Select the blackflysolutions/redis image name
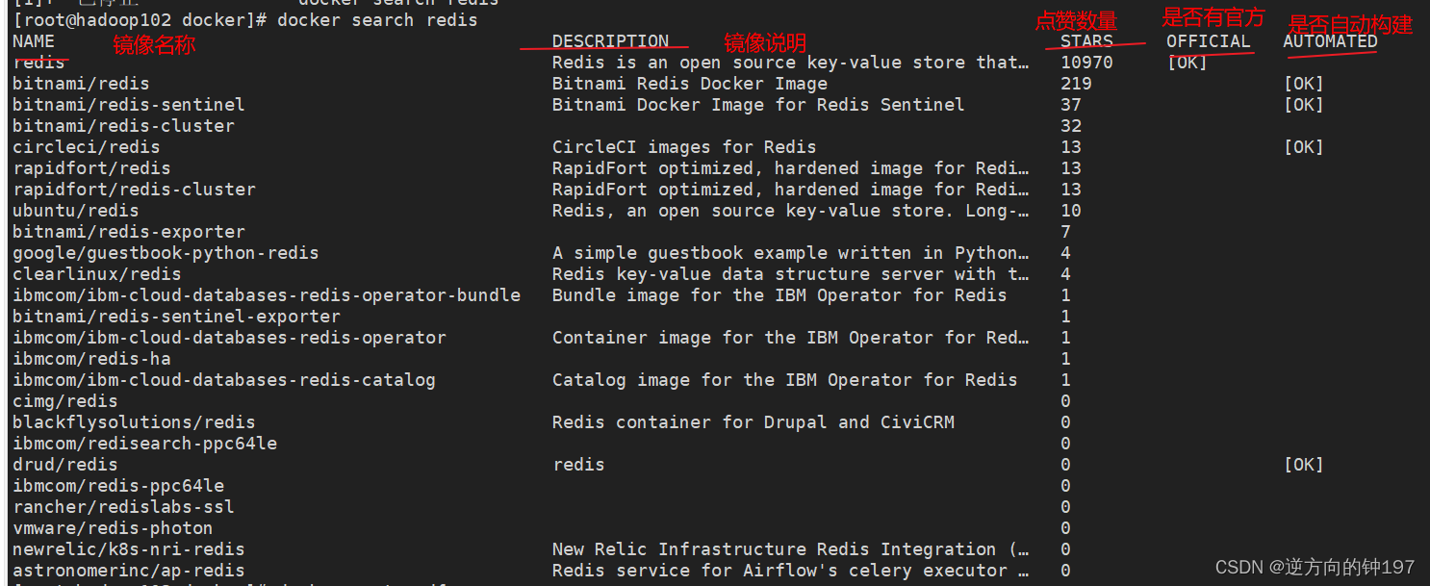 click(x=134, y=422)
